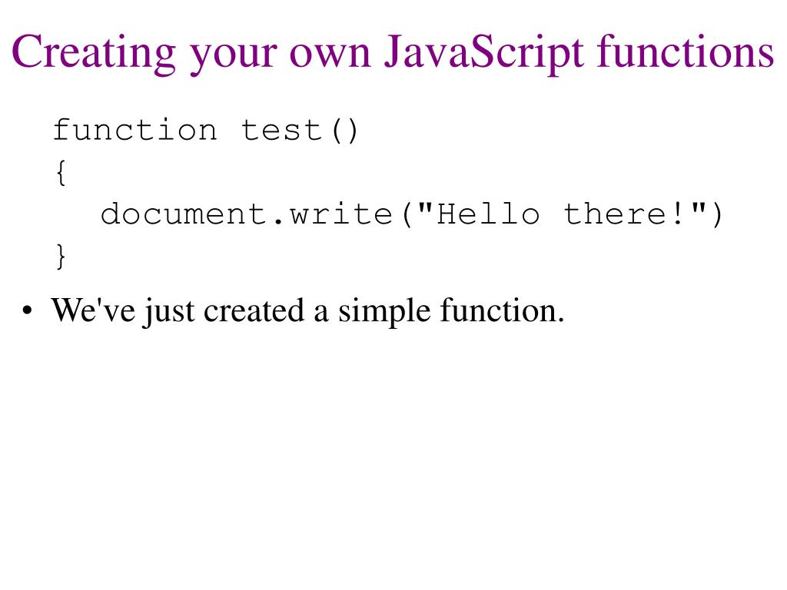Click the closing curly brace in code
This screenshot has width=787, height=590.
61,257
